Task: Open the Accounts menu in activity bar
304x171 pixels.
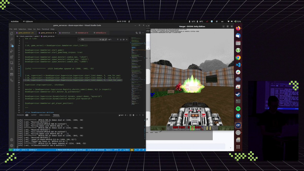Action: coord(12,140)
